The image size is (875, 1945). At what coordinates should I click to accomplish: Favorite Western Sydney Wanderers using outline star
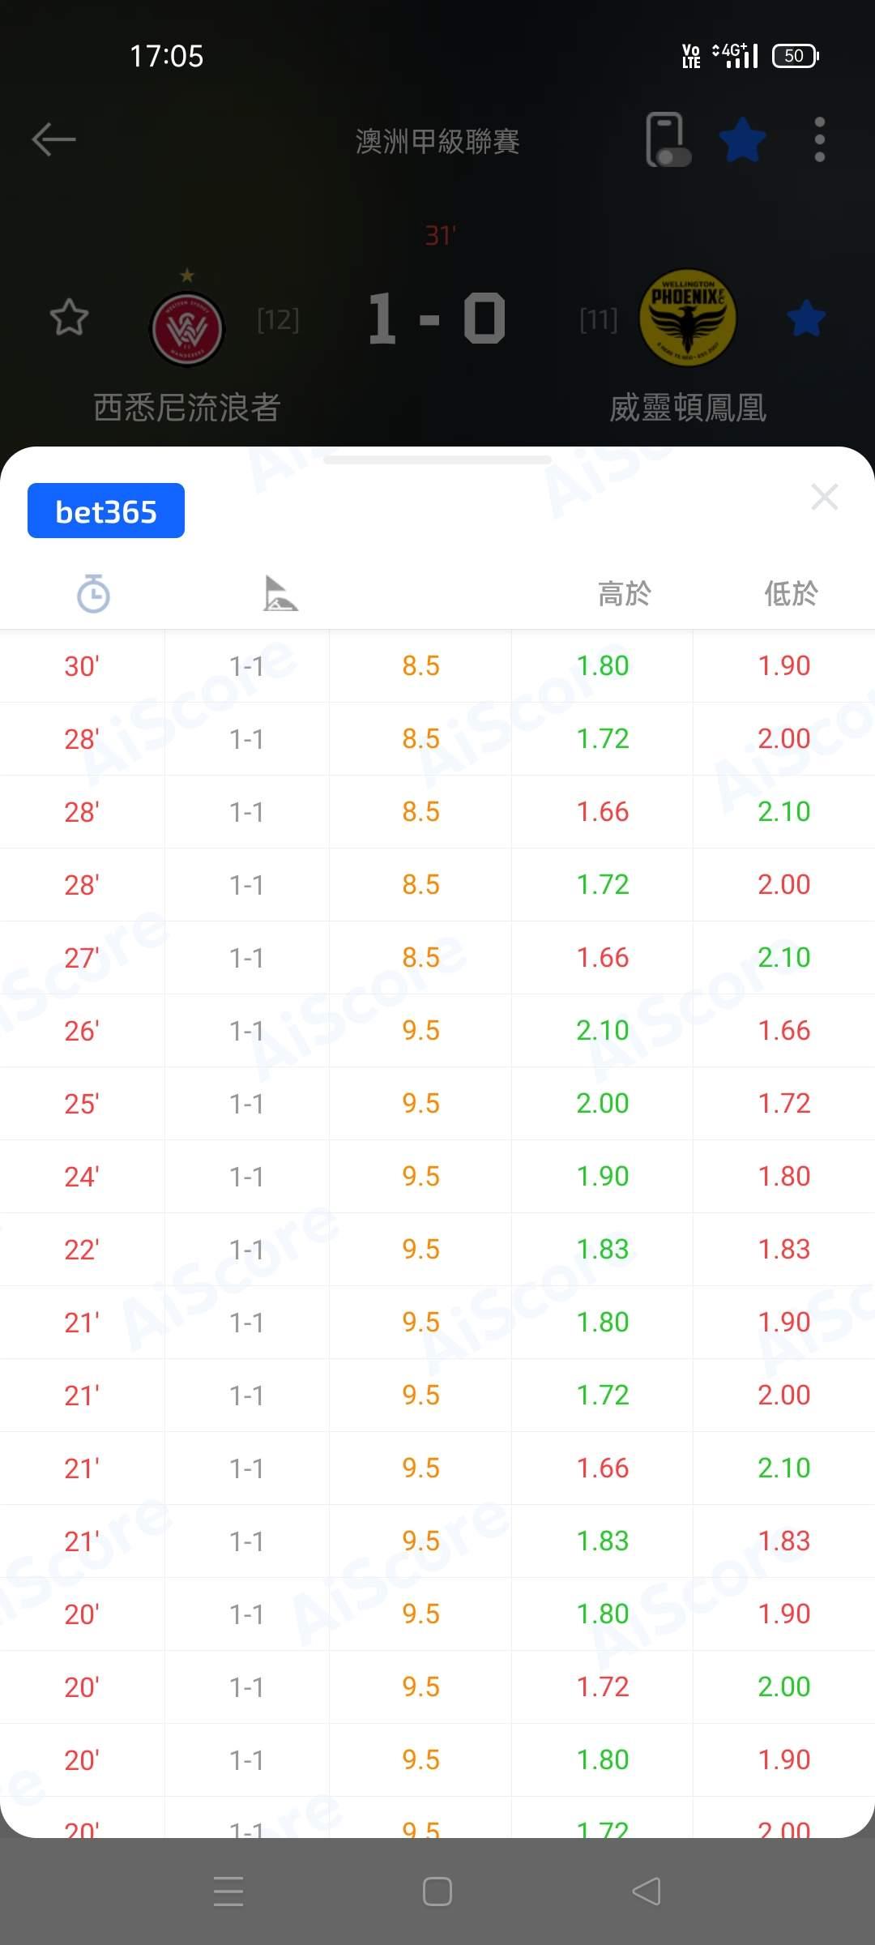point(69,318)
